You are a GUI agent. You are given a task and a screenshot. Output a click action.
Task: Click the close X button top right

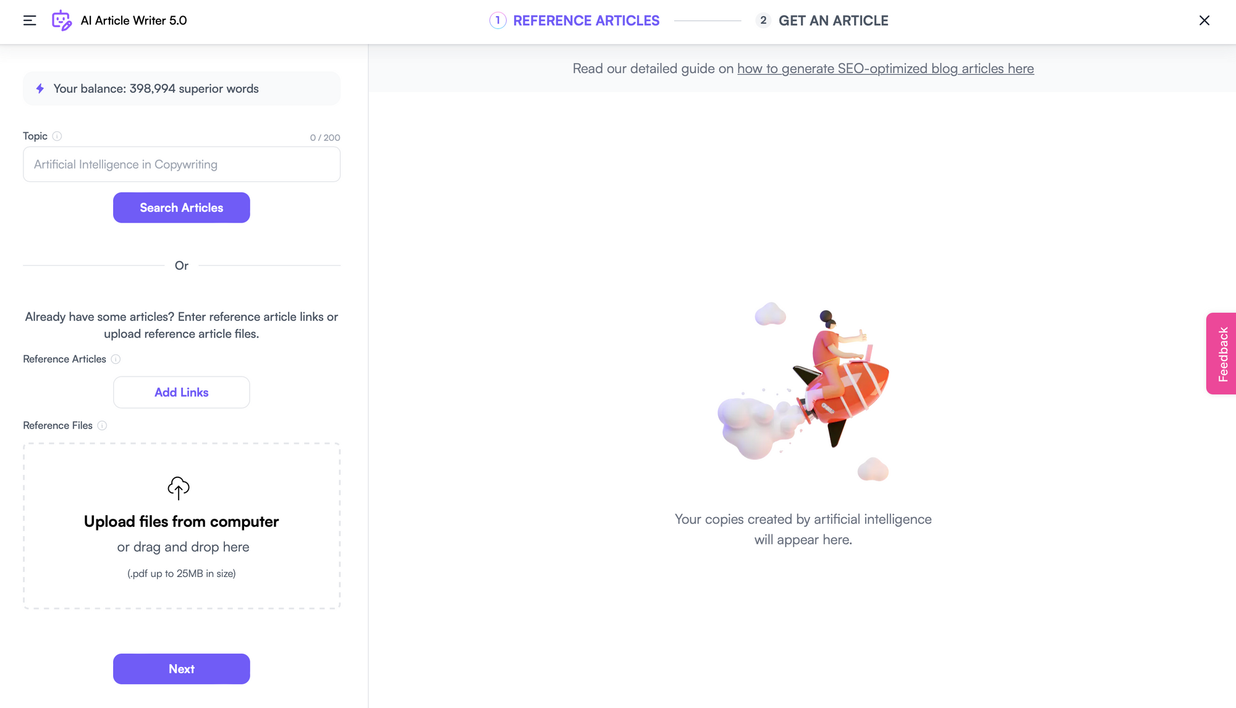1204,21
